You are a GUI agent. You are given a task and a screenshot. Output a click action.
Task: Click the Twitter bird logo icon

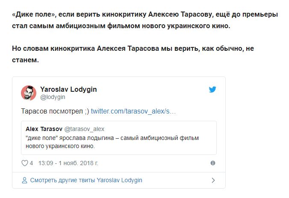212,90
